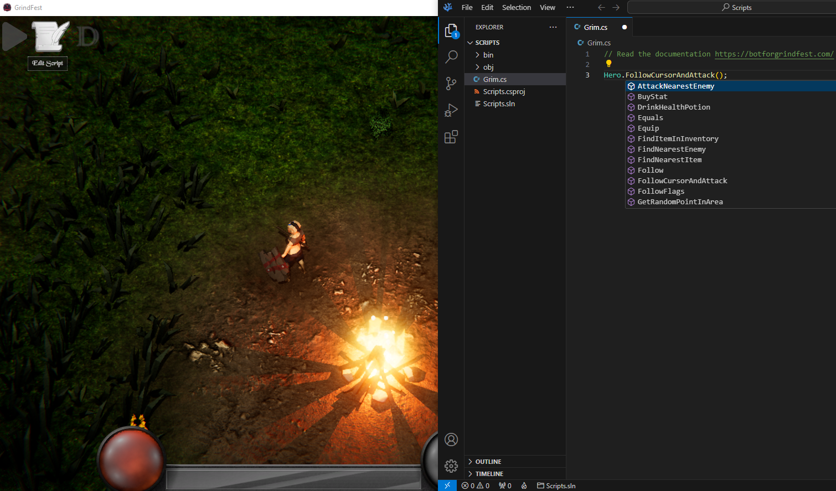The width and height of the screenshot is (836, 491).
Task: Choose FollowFlags suggestion
Action: (731, 191)
